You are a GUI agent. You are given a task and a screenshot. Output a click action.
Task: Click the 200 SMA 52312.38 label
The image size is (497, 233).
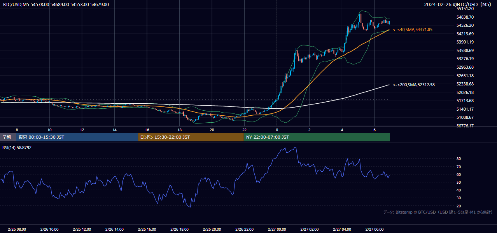coord(414,85)
